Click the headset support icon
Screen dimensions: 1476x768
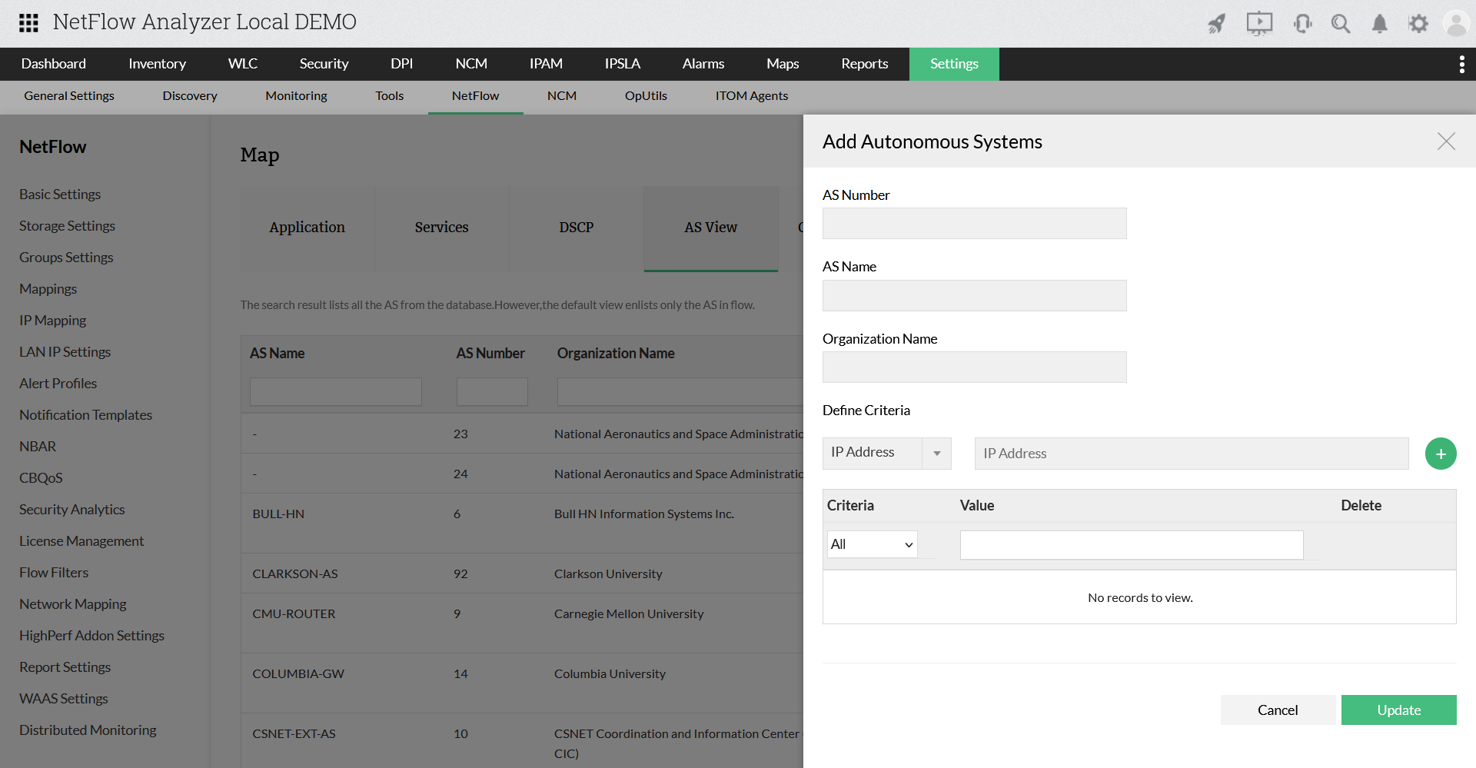[x=1302, y=24]
